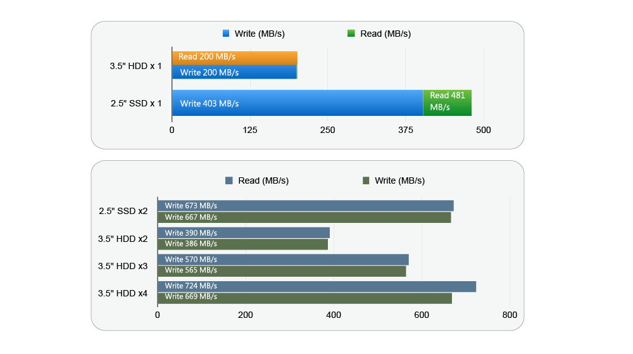Viewport: 633px width, 354px height.
Task: Click the 3.5" HDD x4 row label
Action: click(123, 293)
